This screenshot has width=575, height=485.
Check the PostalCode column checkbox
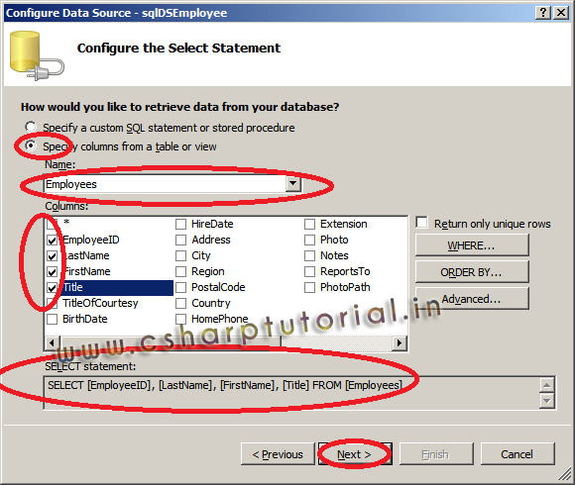tap(180, 287)
